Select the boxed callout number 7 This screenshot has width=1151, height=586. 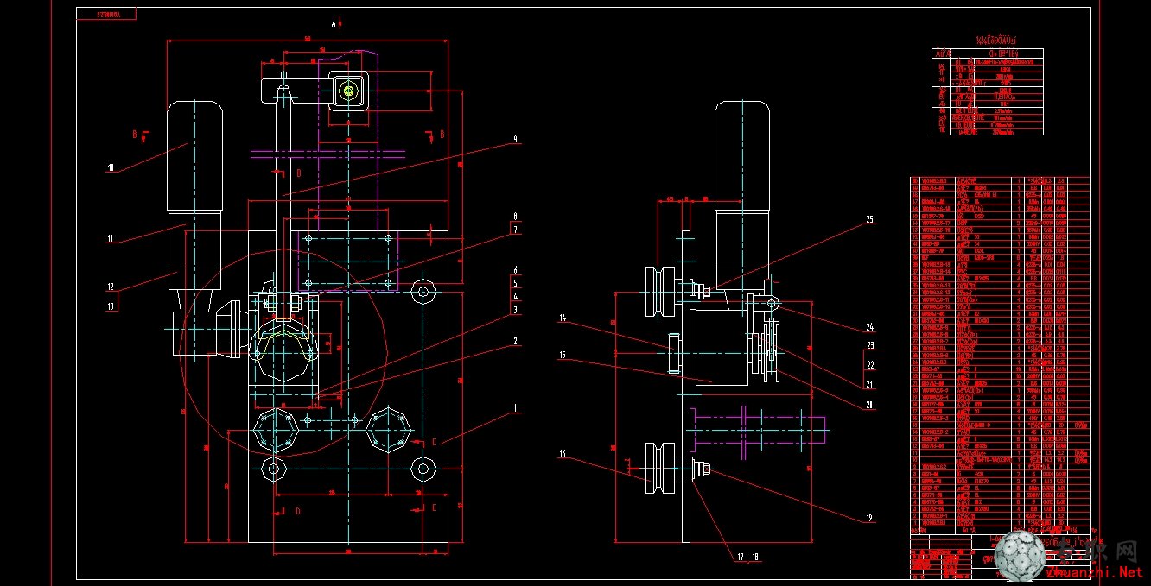click(515, 230)
